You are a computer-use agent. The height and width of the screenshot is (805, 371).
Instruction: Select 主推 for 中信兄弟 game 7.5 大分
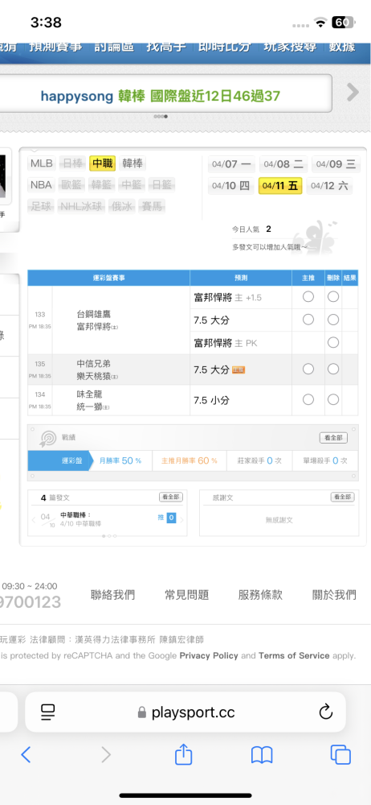pyautogui.click(x=308, y=369)
